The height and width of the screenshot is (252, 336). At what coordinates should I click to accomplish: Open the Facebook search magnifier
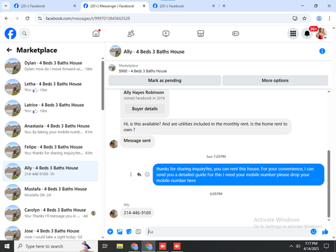pyautogui.click(x=24, y=34)
